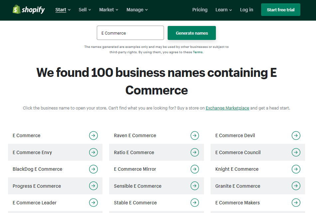
Task: Click arrow icon beside E Commerce Devil
Action: pos(296,135)
